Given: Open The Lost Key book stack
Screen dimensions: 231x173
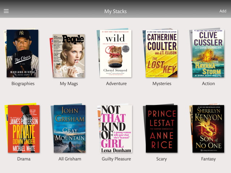Looking at the screenshot, I should coord(162,53).
